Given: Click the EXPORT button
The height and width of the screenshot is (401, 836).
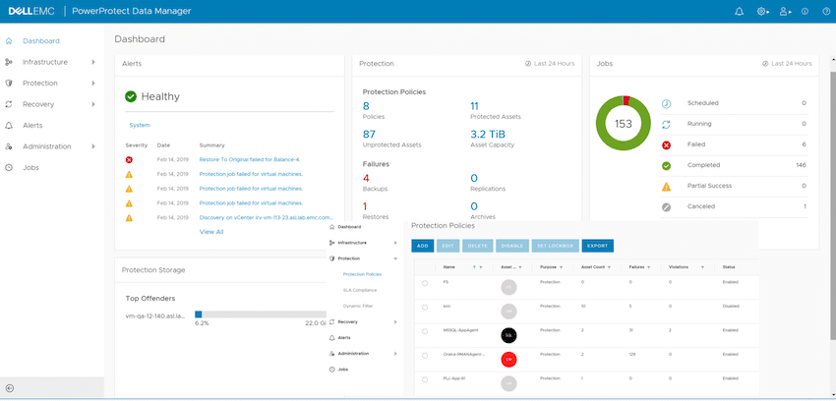Looking at the screenshot, I should (x=598, y=246).
